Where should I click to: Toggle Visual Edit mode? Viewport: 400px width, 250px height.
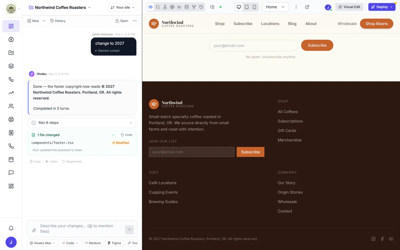click(x=349, y=7)
